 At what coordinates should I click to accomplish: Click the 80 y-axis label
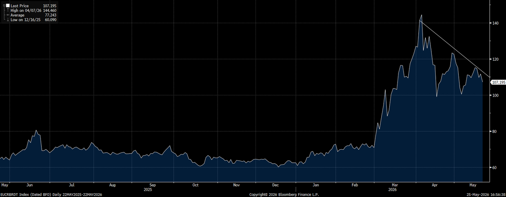pyautogui.click(x=495, y=132)
